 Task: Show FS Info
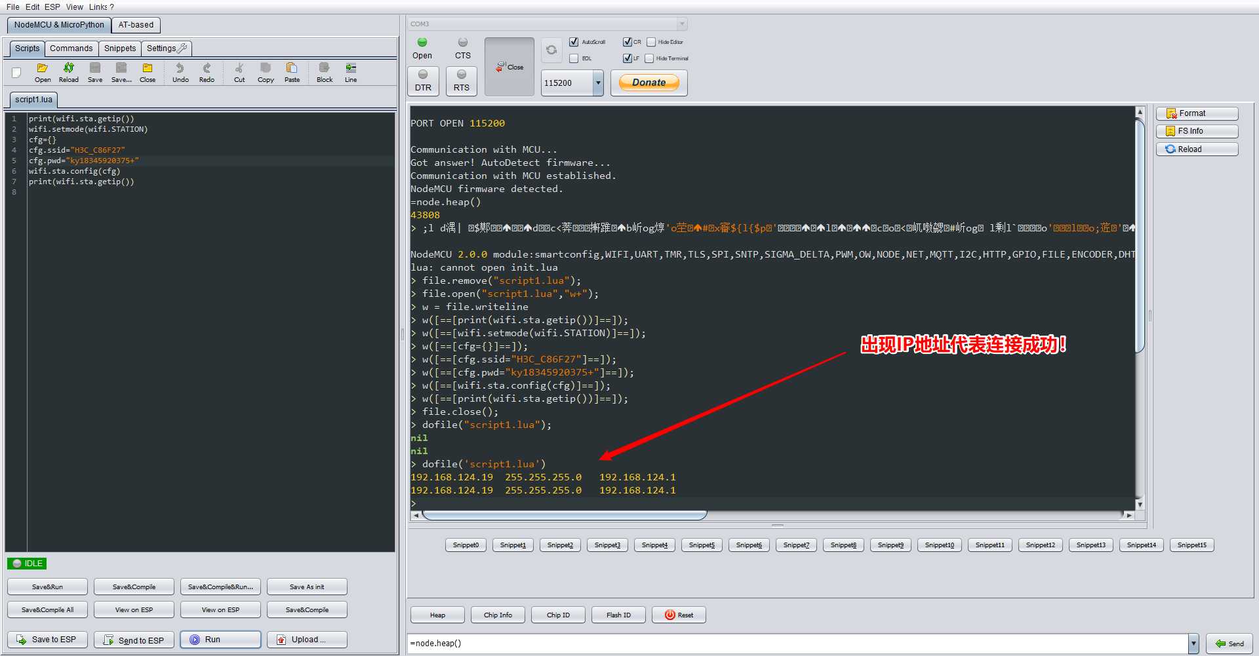pos(1197,131)
